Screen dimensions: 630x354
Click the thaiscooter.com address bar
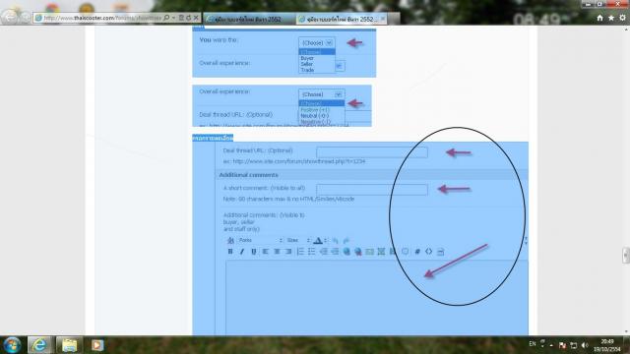pos(102,18)
